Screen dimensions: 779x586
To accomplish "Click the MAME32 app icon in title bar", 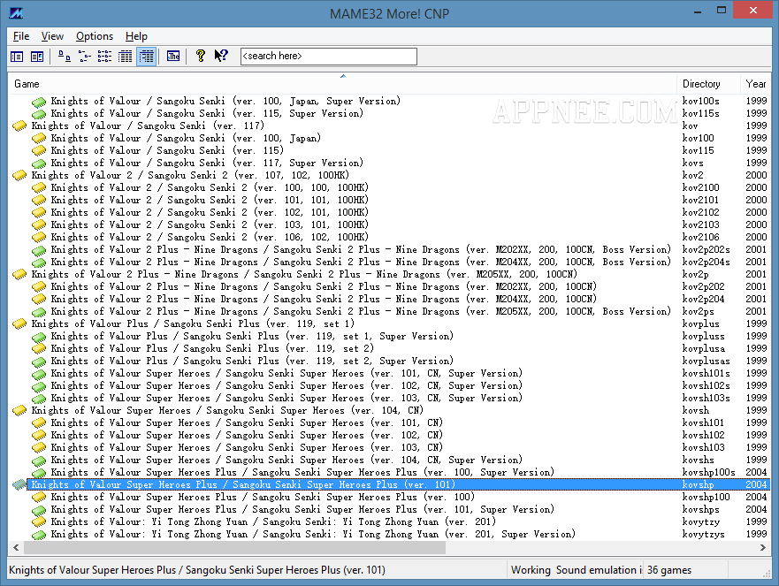I will click(16, 13).
